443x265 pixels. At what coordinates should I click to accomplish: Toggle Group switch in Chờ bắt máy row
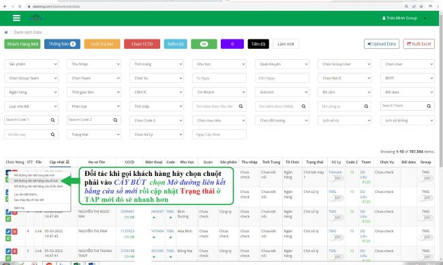coord(426,178)
